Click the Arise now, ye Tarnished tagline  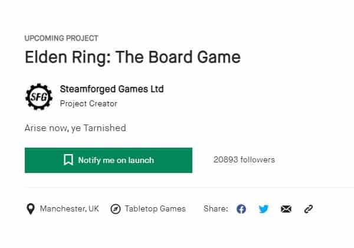tap(75, 128)
